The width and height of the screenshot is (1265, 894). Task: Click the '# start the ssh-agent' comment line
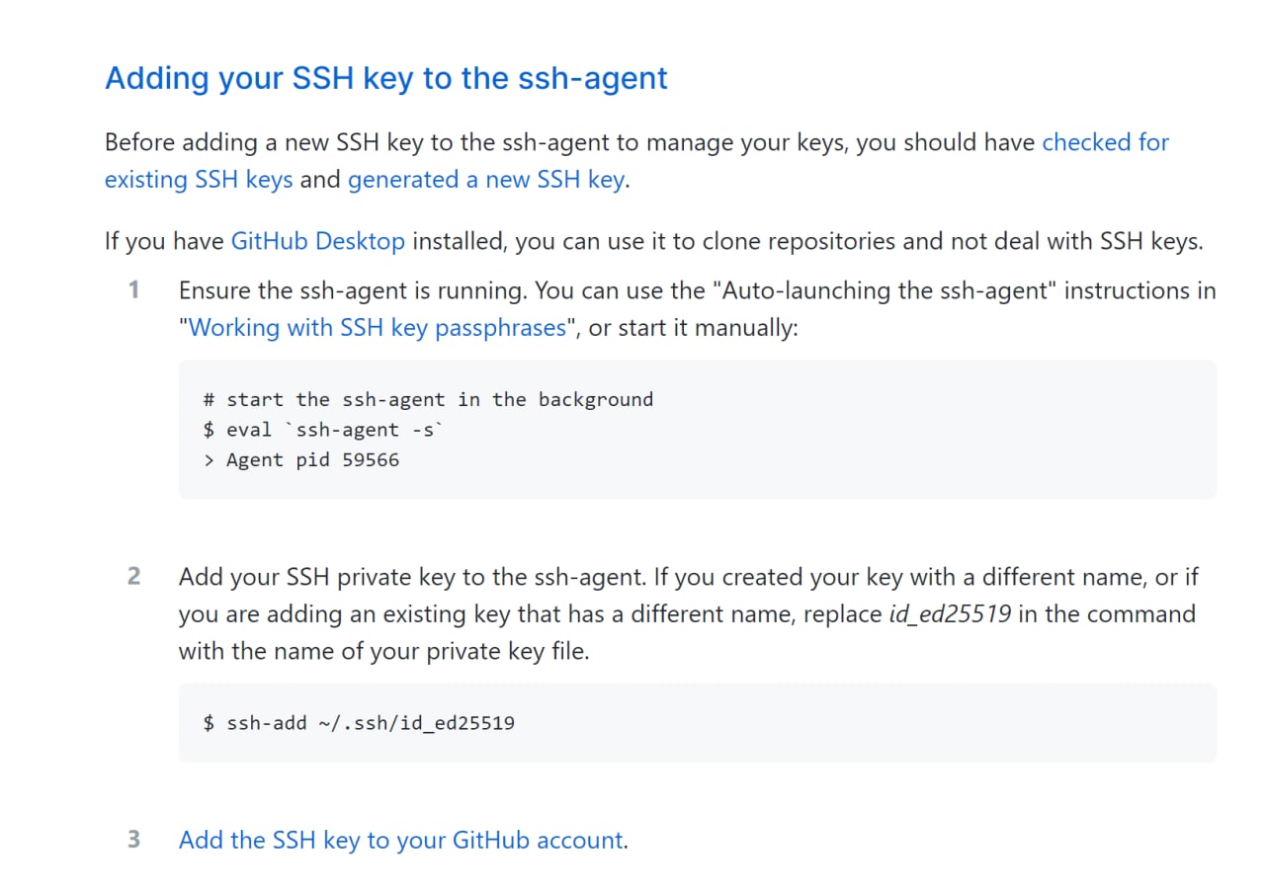point(428,400)
